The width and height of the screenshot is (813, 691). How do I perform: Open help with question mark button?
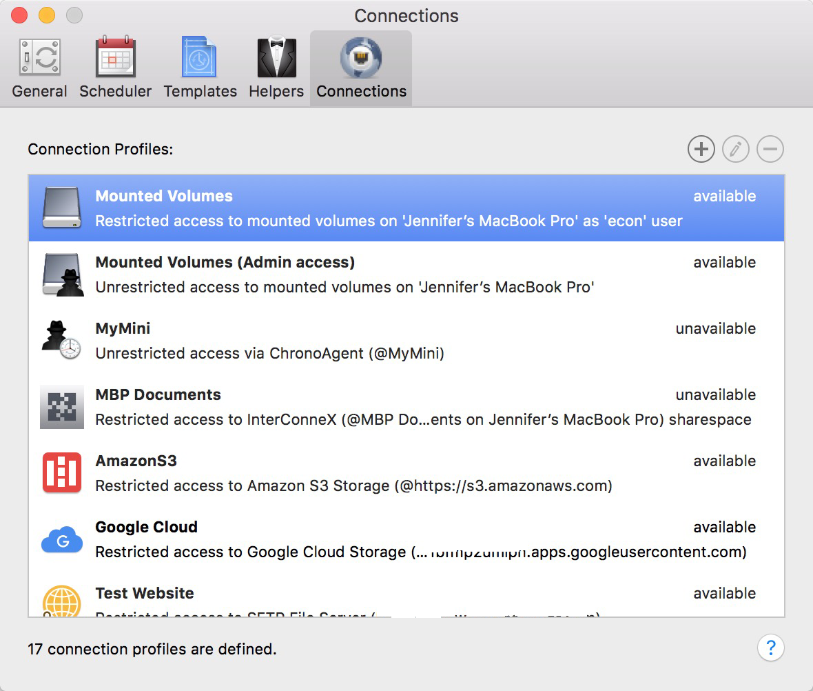point(770,648)
